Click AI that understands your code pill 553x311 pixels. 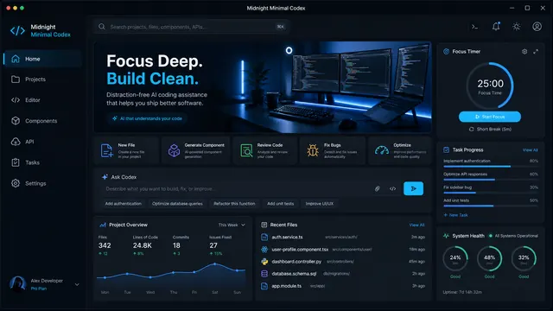[148, 118]
